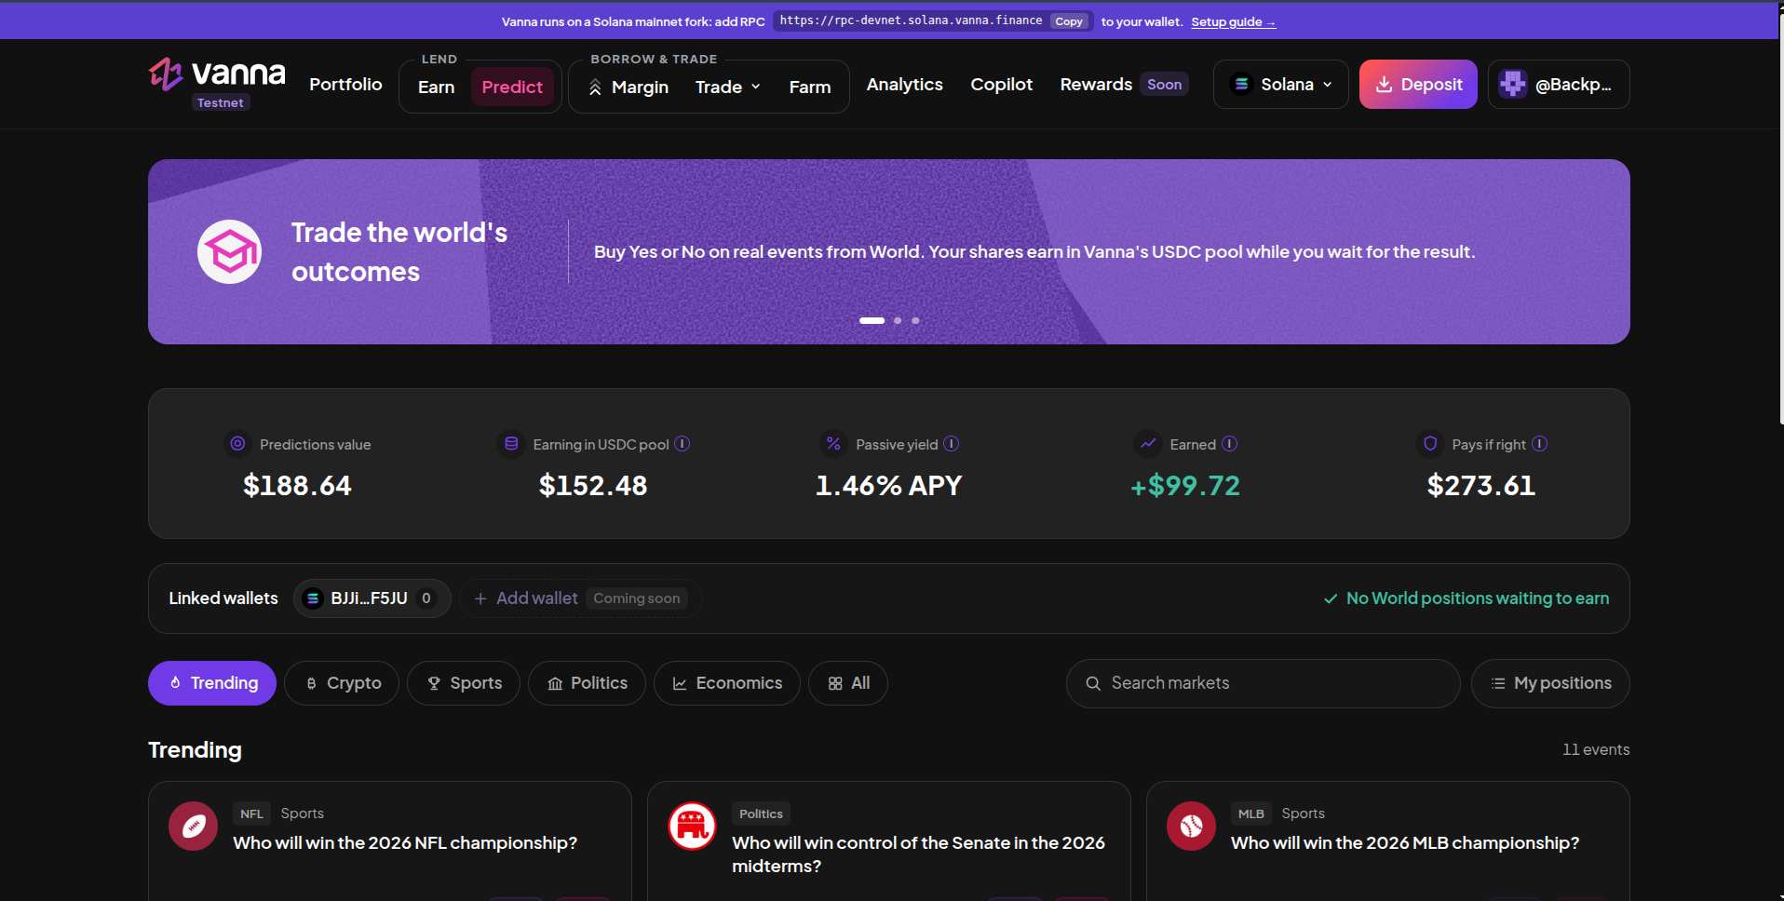The height and width of the screenshot is (901, 1784).
Task: Click the info icon beside Earning in USDC pool
Action: pos(683,444)
